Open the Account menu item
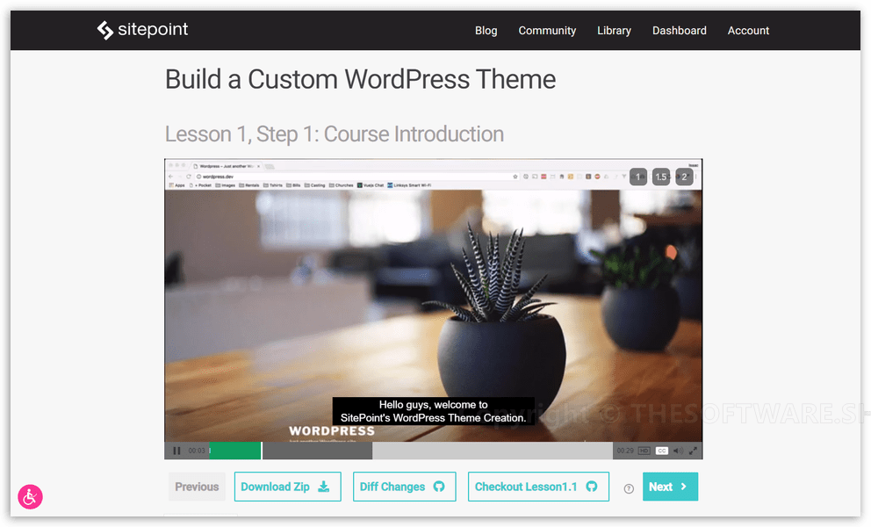Screen dimensions: 871x527 point(748,31)
